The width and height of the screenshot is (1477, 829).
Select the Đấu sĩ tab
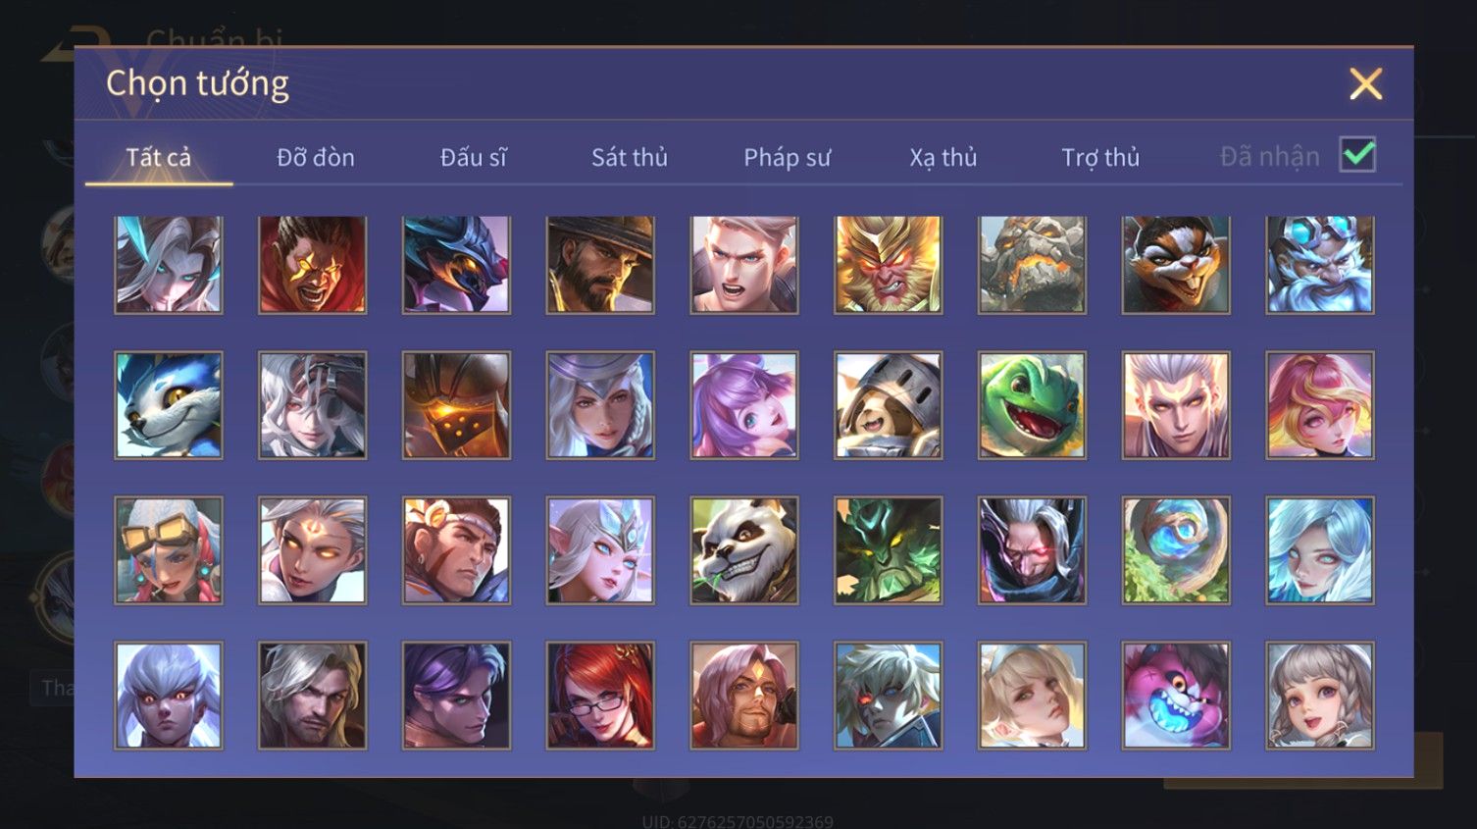tap(473, 157)
